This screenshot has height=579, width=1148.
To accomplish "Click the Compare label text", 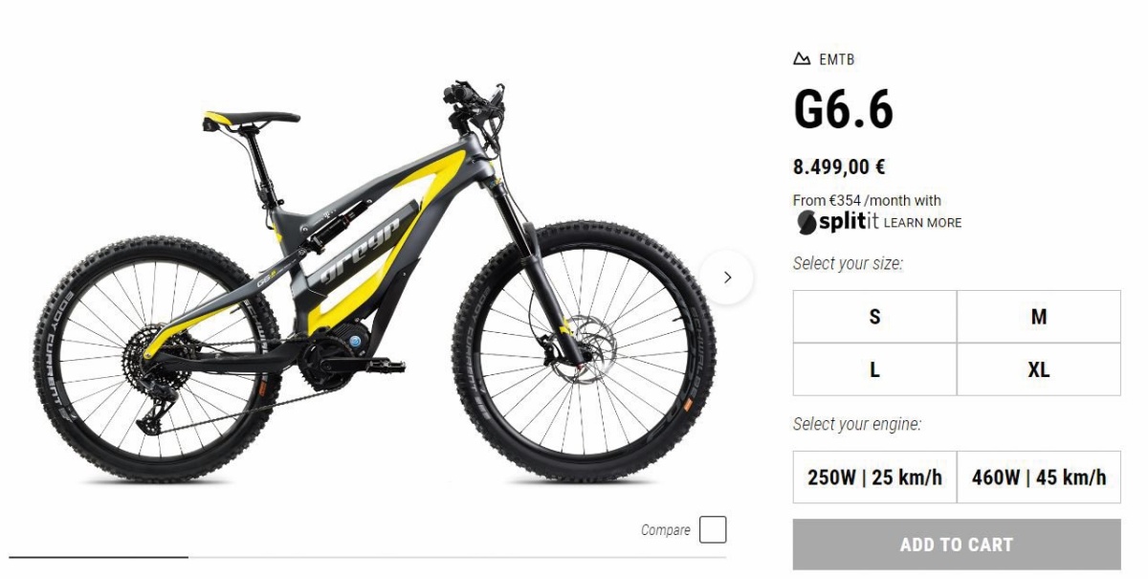I will [x=666, y=530].
